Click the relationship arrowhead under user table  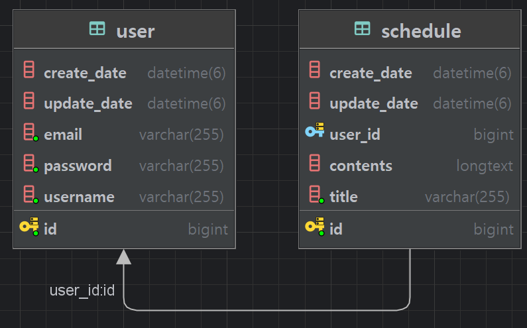[x=124, y=256]
